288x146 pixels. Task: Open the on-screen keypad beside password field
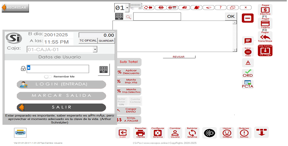point(104,69)
